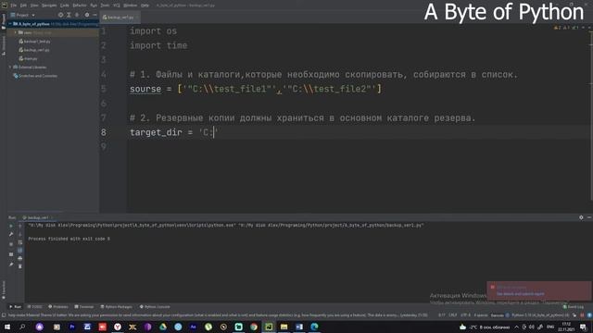593x333 pixels.
Task: Toggle scroll to end in Run console
Action: tap(20, 251)
